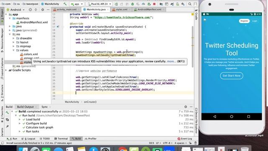268x151 pixels.
Task: Tap the emulator Back navigation button
Action: coord(215,117)
